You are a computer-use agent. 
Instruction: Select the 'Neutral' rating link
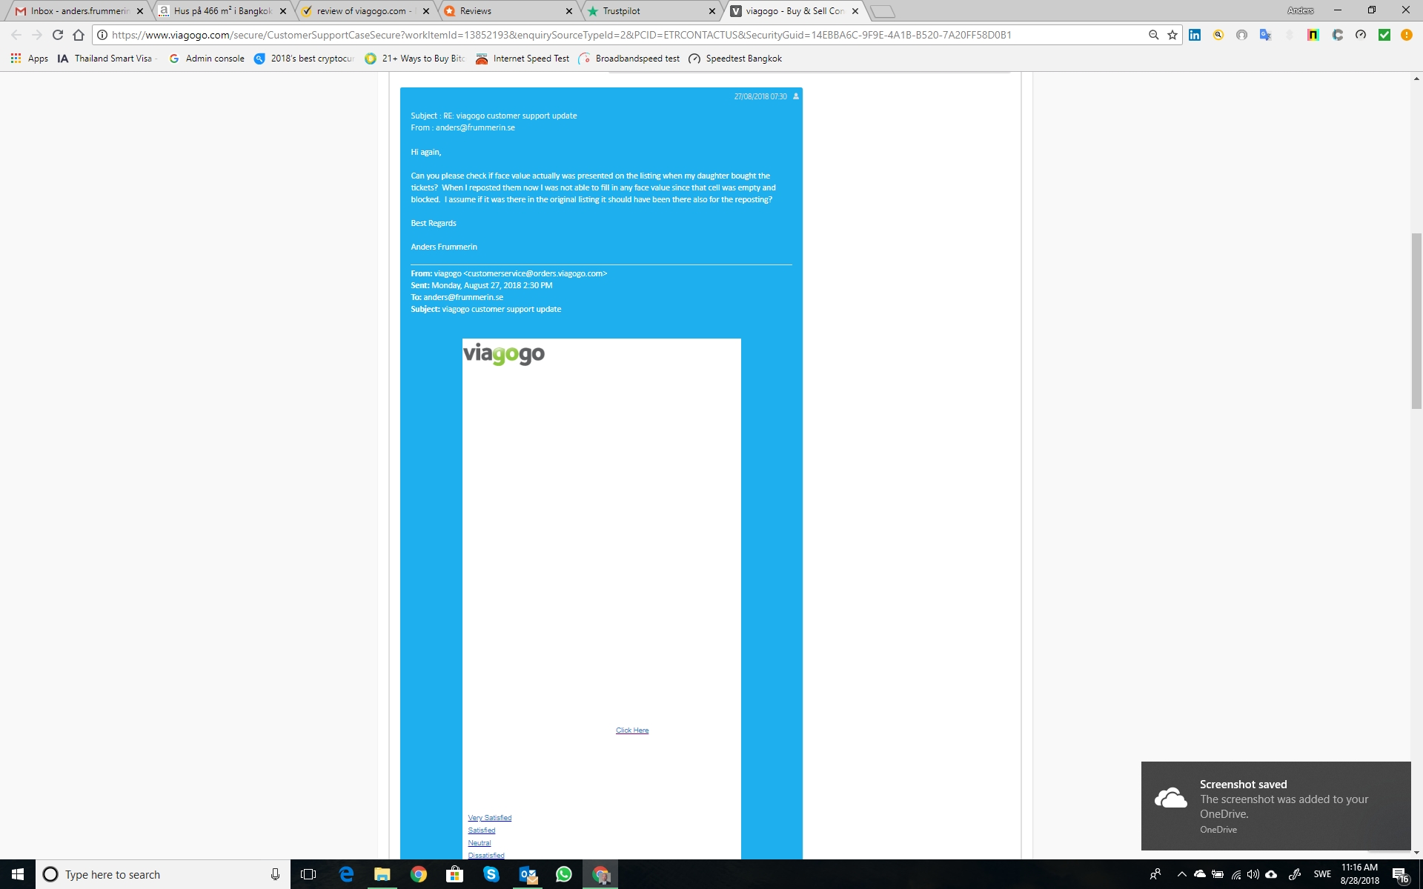click(479, 843)
